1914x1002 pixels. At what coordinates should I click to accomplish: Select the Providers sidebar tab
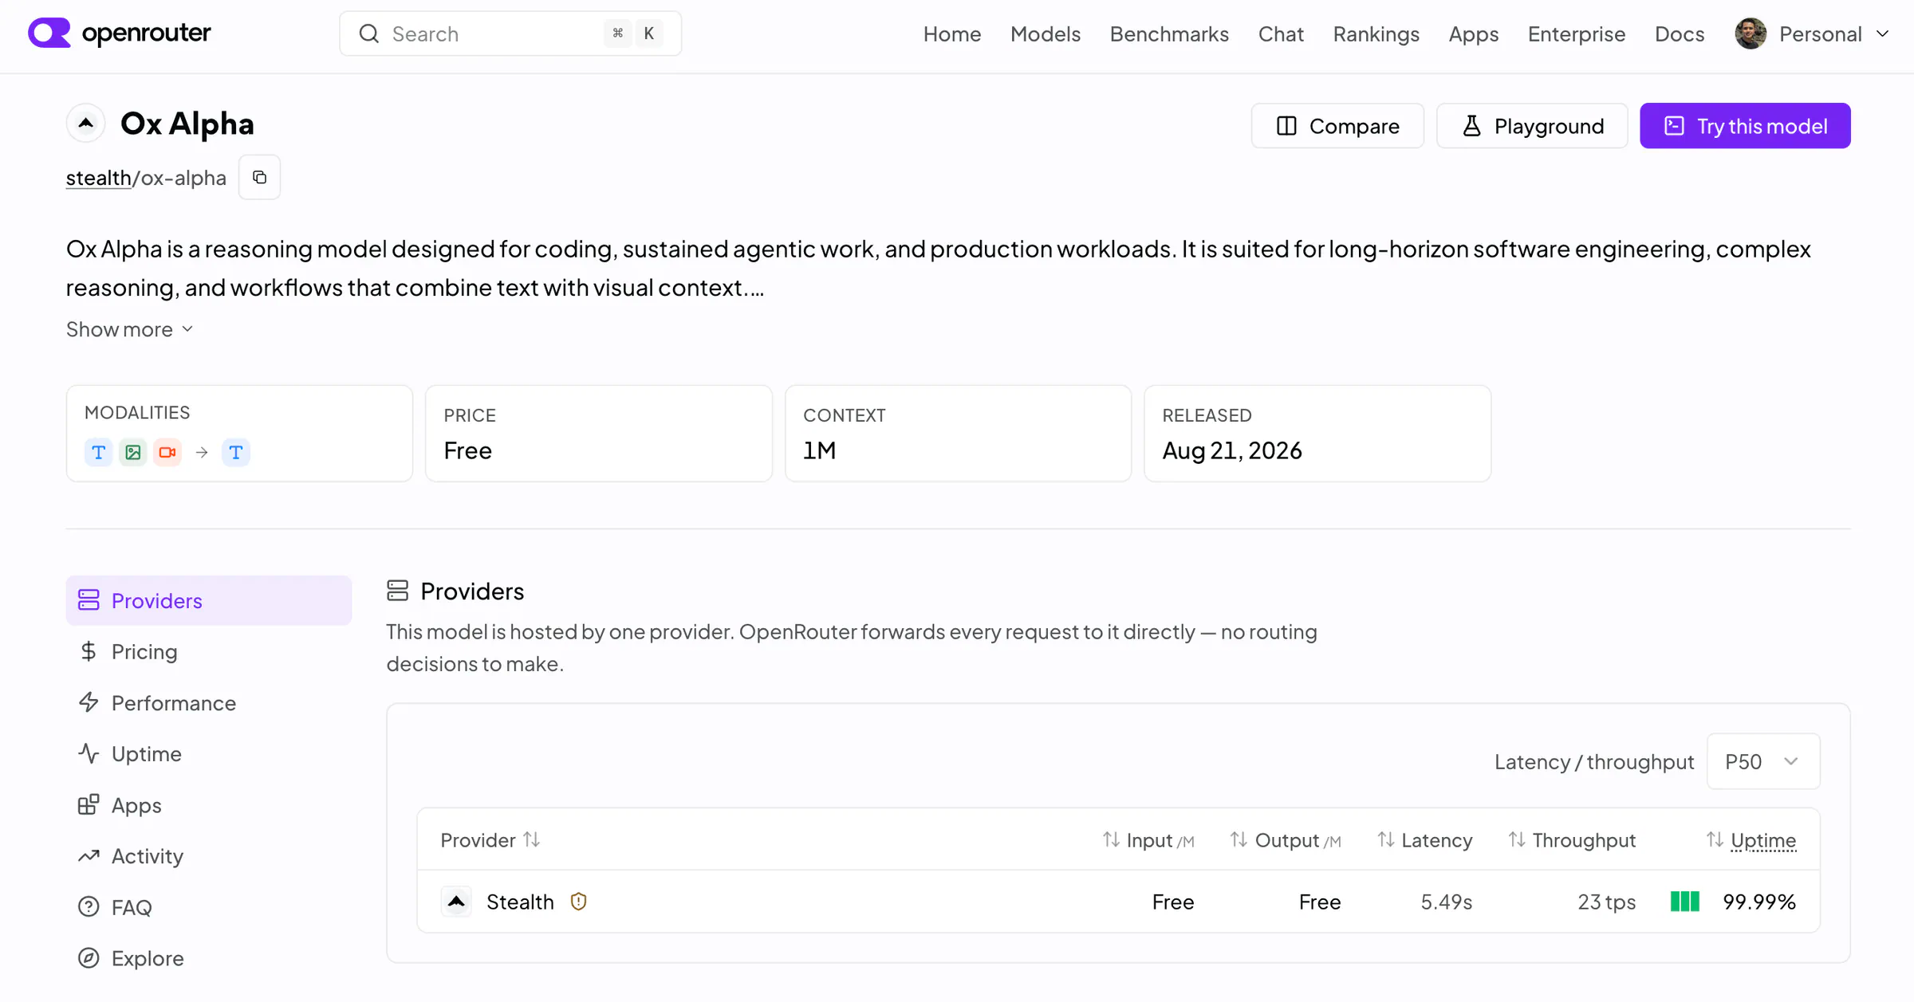(209, 600)
